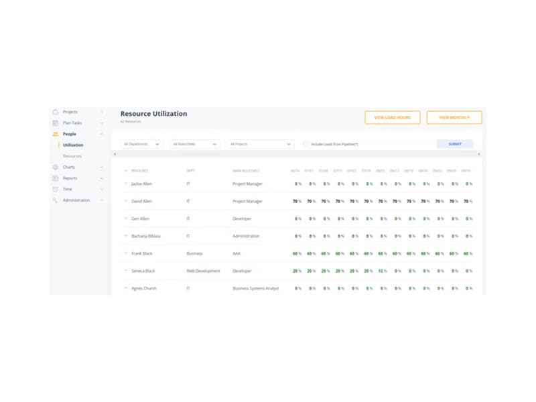Open the All Departments dropdown

[x=141, y=144]
